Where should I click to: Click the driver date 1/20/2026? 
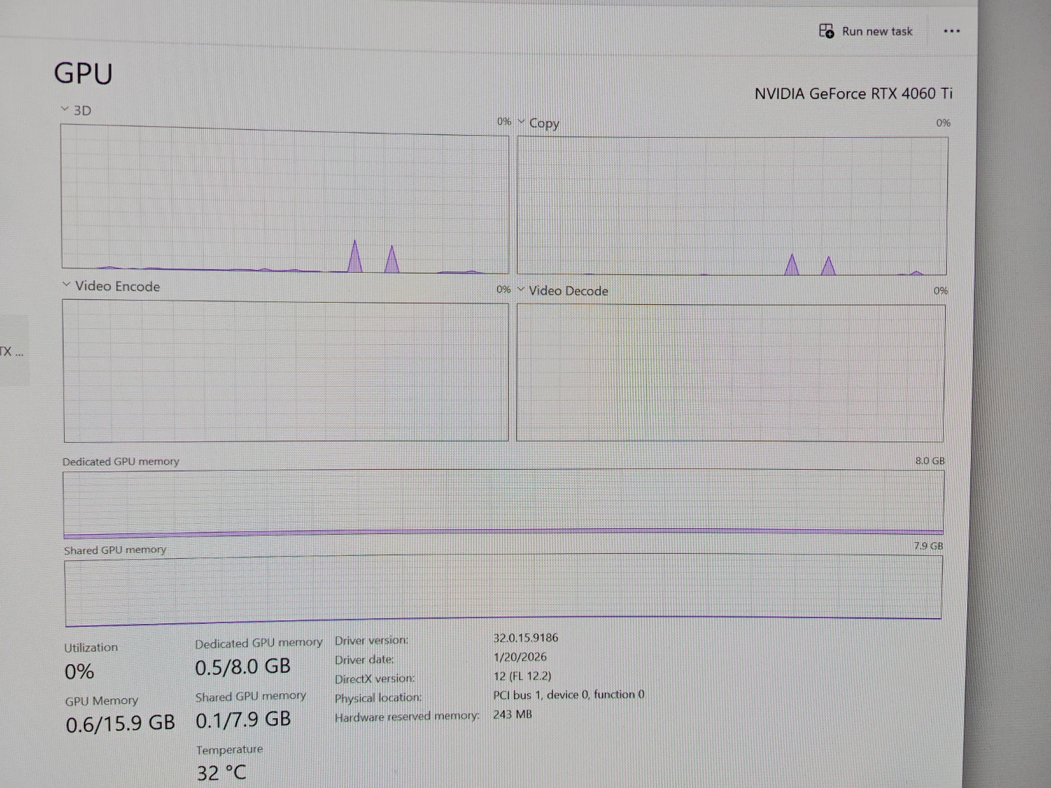(520, 657)
